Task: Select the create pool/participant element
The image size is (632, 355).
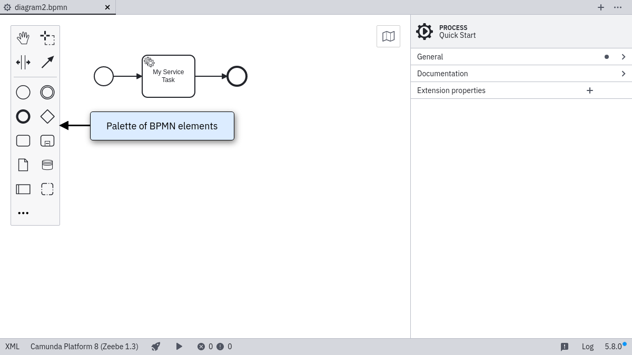Action: pos(23,189)
